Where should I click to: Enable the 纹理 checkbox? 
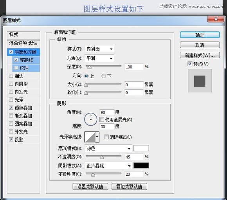tap(16, 68)
